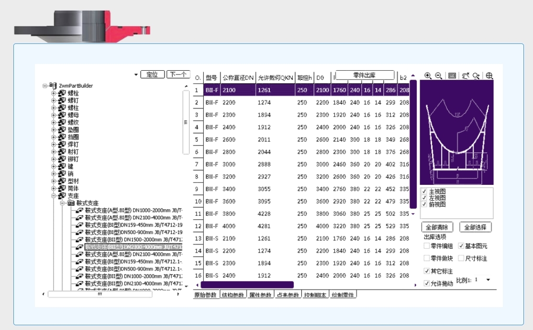
Task: Disable the 基本图元 checkbox
Action: (461, 245)
